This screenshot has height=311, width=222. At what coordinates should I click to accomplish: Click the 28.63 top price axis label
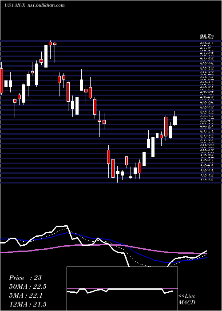point(207,36)
